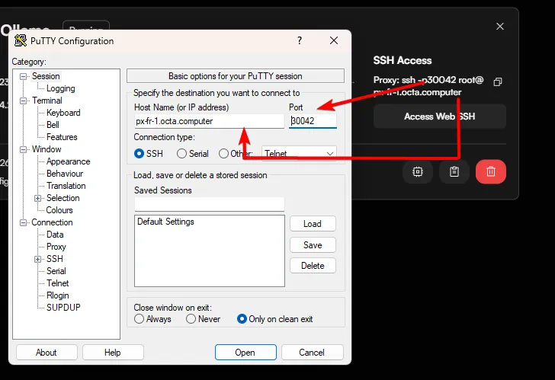Screen dimensions: 555x380
Task: Click the chip icon in SSH Access panel
Action: (x=418, y=171)
